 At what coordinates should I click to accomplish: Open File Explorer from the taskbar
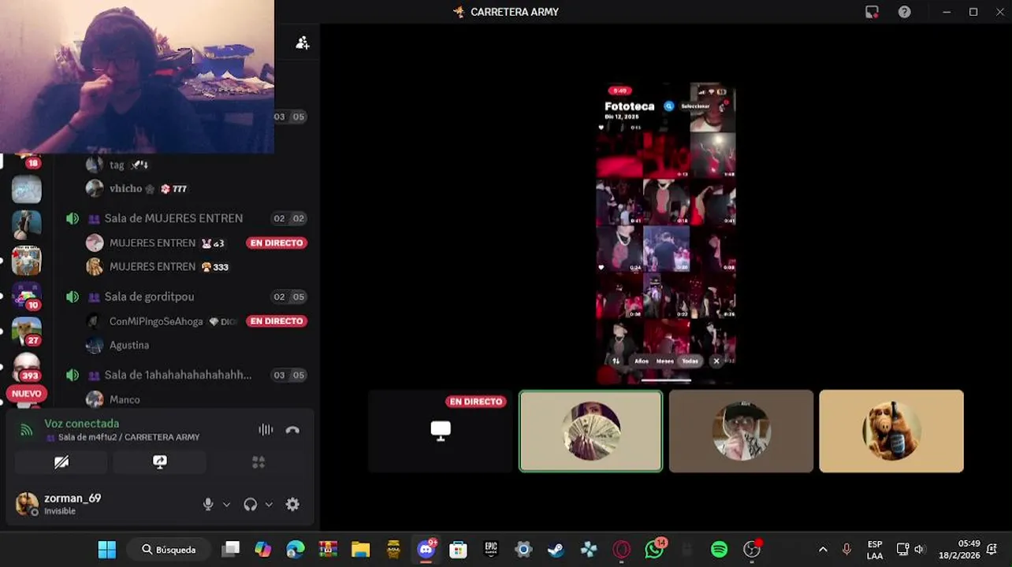pyautogui.click(x=361, y=550)
